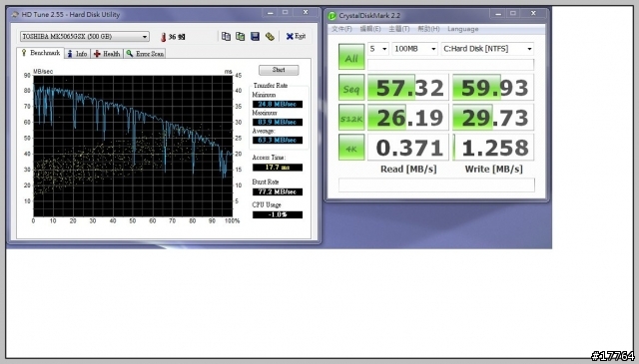Run the Seq test
Image resolution: width=639 pixels, height=364 pixels.
point(351,87)
